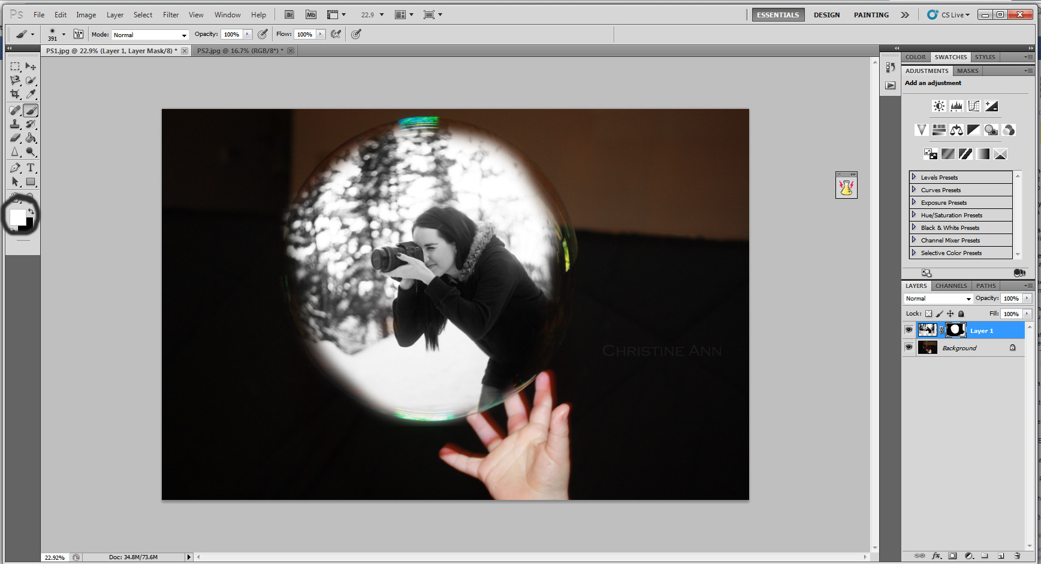Toggle lock image pixels

[939, 313]
